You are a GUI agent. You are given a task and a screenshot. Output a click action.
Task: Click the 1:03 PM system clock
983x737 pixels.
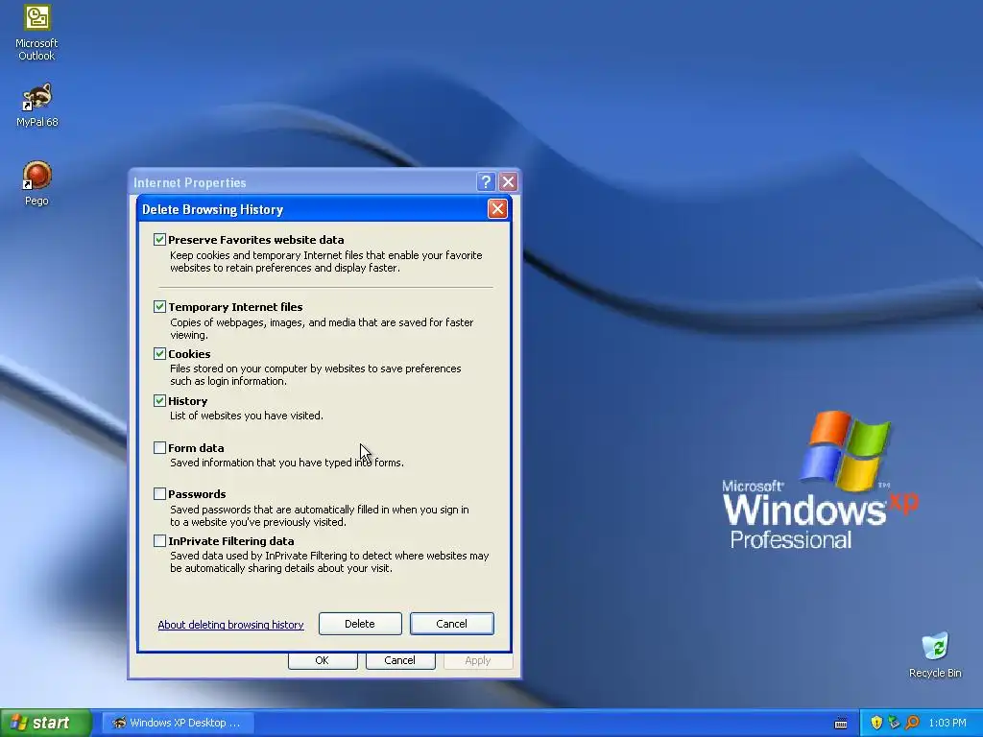pos(947,724)
